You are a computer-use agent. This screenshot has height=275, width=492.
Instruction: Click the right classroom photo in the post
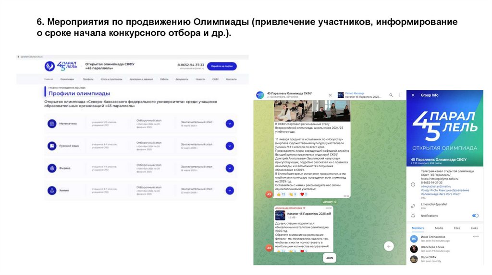pos(332,111)
